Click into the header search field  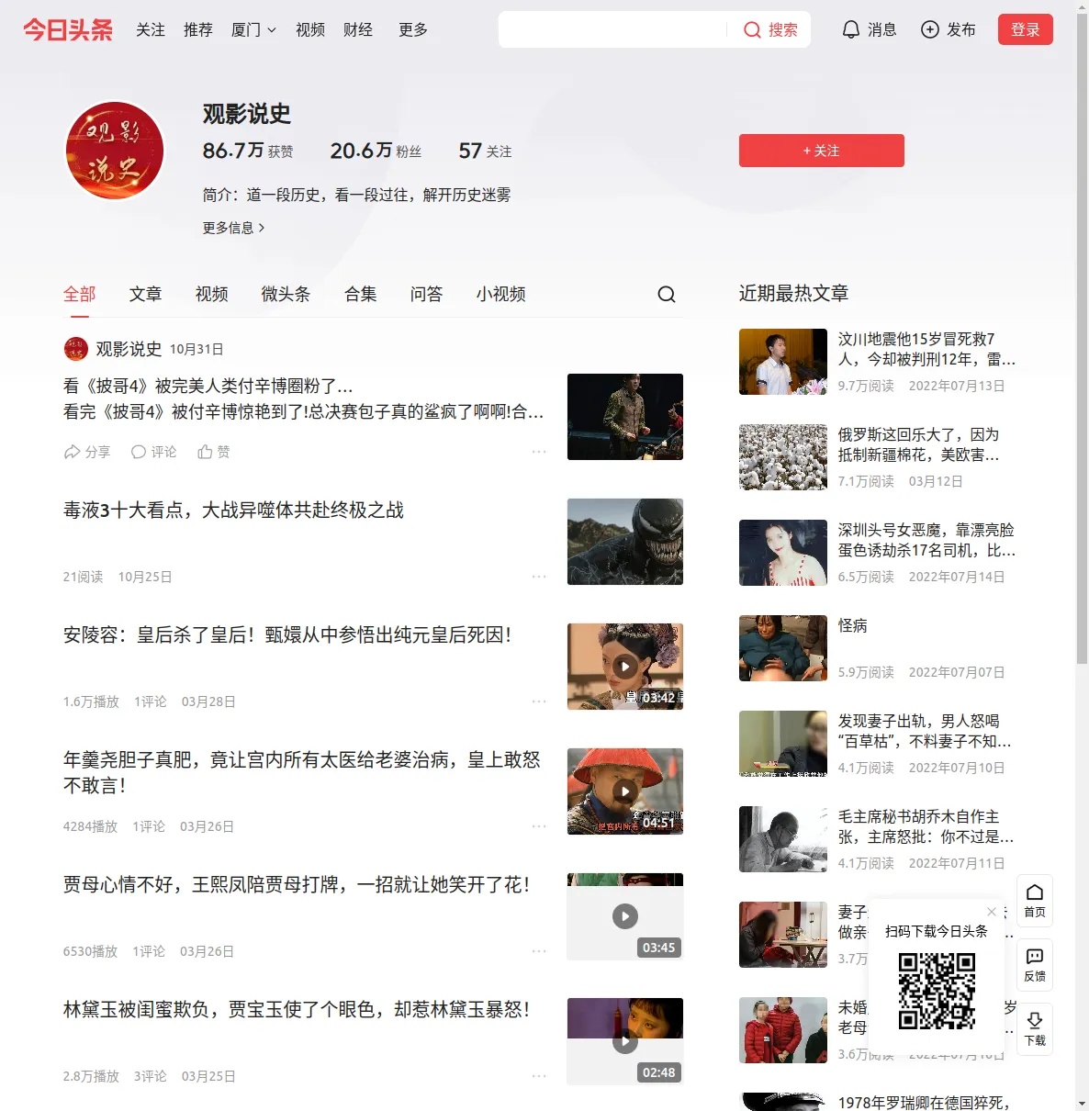[613, 29]
